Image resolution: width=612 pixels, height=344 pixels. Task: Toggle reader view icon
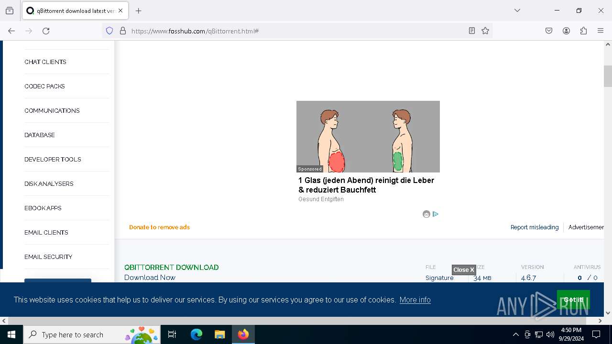[472, 31]
